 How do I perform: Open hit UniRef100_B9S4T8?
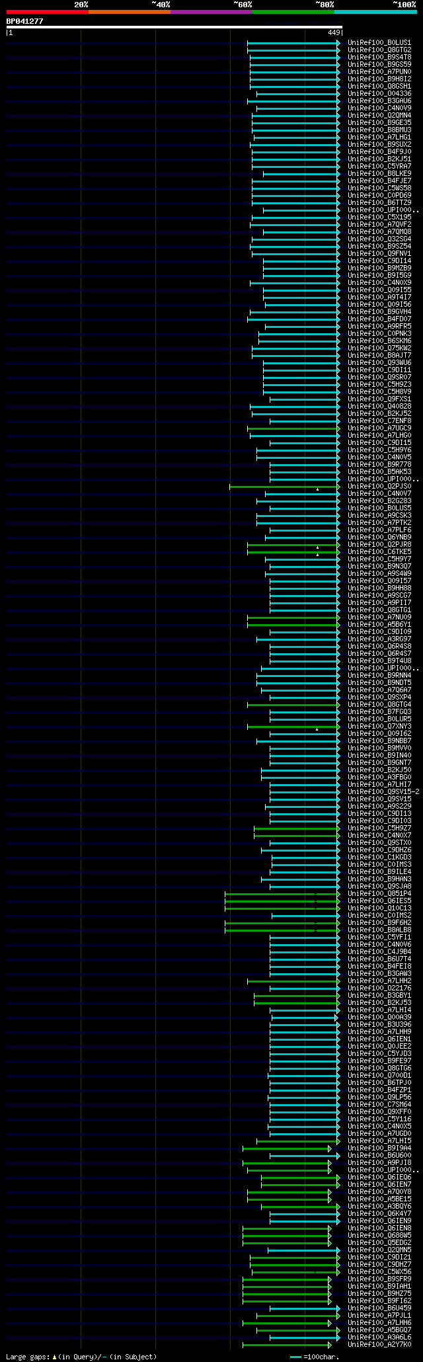coord(379,57)
